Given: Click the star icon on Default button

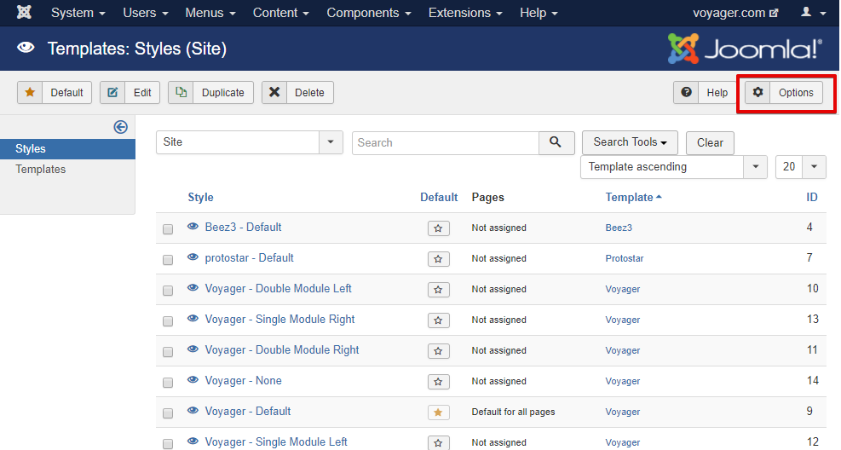Looking at the screenshot, I should pyautogui.click(x=30, y=92).
